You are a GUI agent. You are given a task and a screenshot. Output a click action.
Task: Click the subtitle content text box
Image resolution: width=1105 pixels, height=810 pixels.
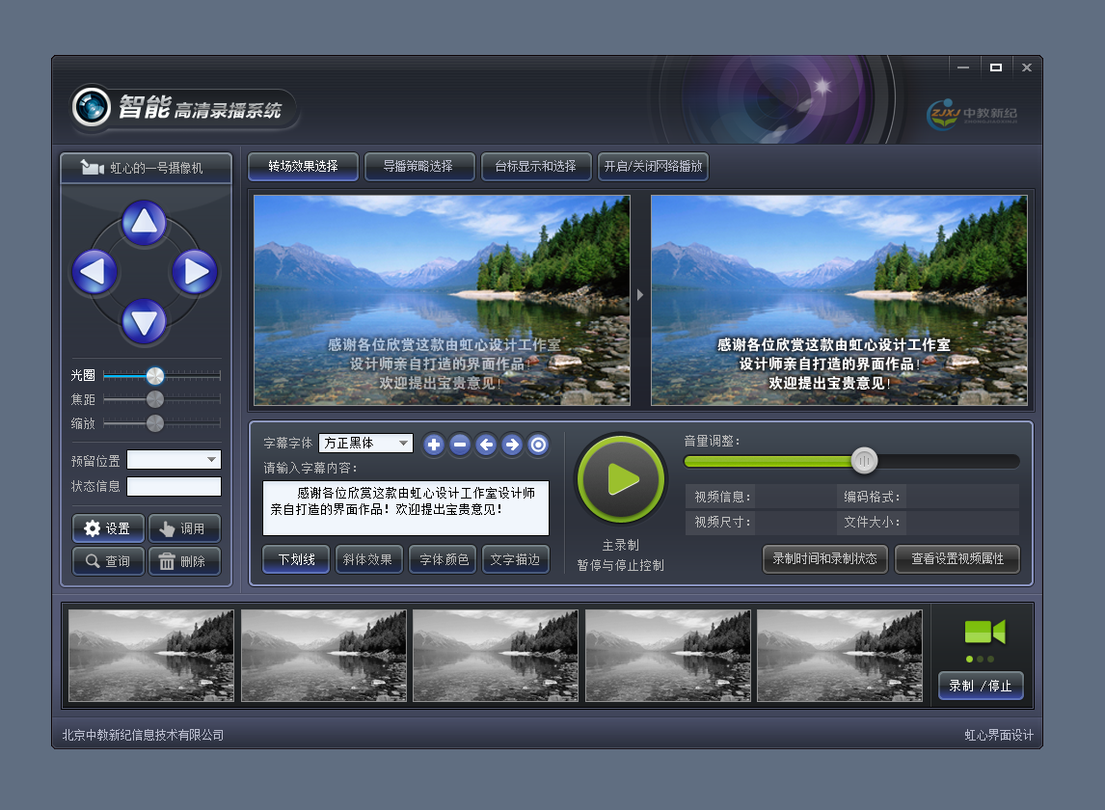coord(406,508)
